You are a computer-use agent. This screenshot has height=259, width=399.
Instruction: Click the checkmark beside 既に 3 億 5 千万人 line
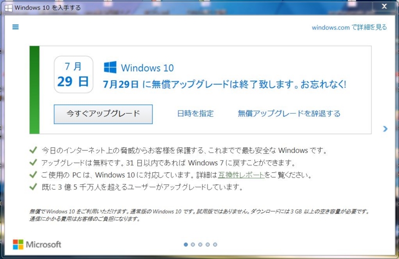[x=33, y=187]
